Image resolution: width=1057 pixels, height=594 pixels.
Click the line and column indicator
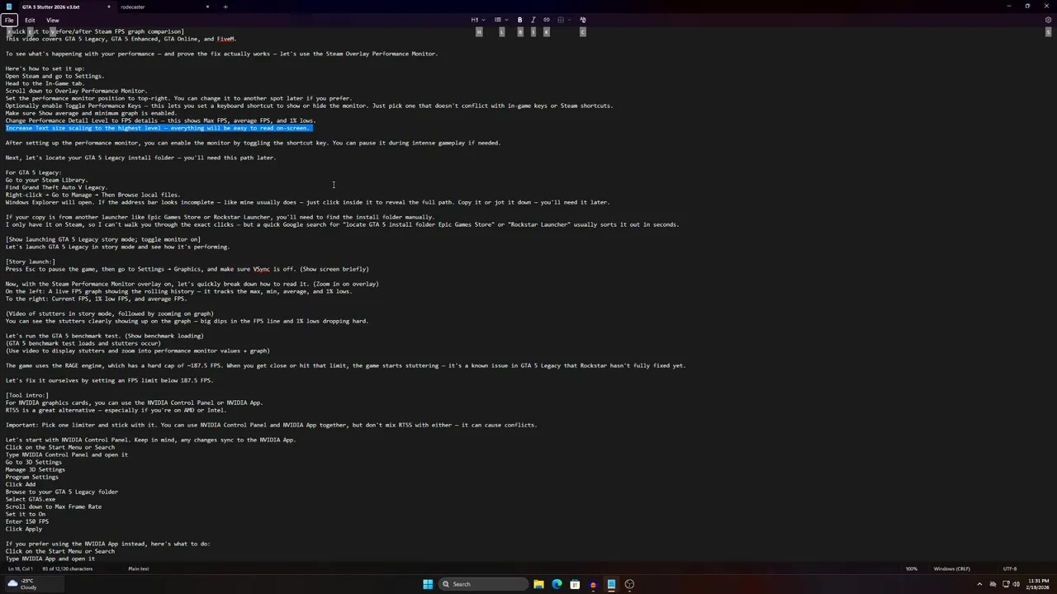19,568
